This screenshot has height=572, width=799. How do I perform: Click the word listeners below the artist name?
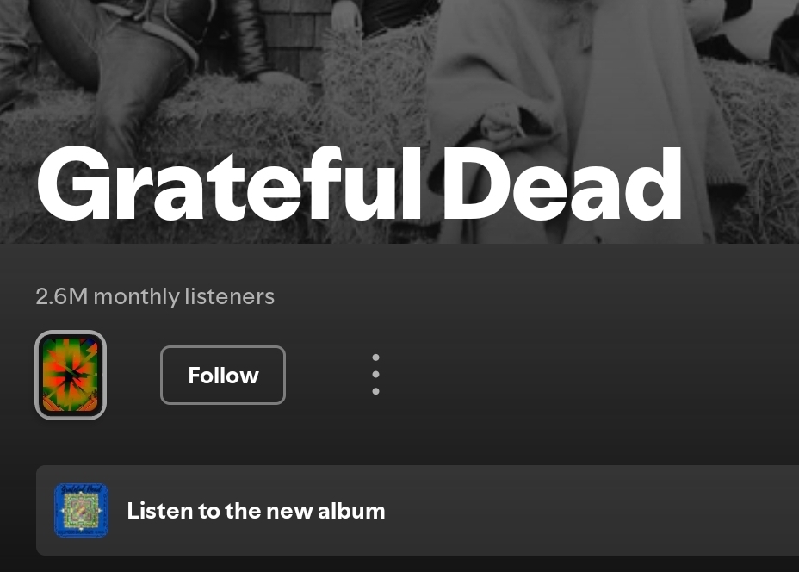(x=230, y=296)
